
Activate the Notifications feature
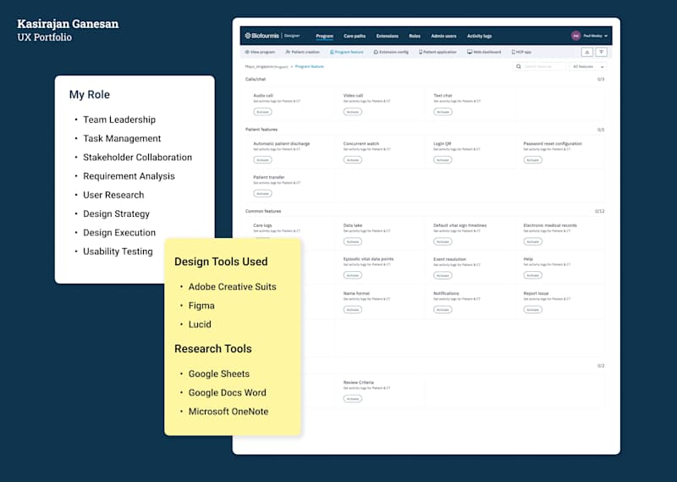click(443, 309)
